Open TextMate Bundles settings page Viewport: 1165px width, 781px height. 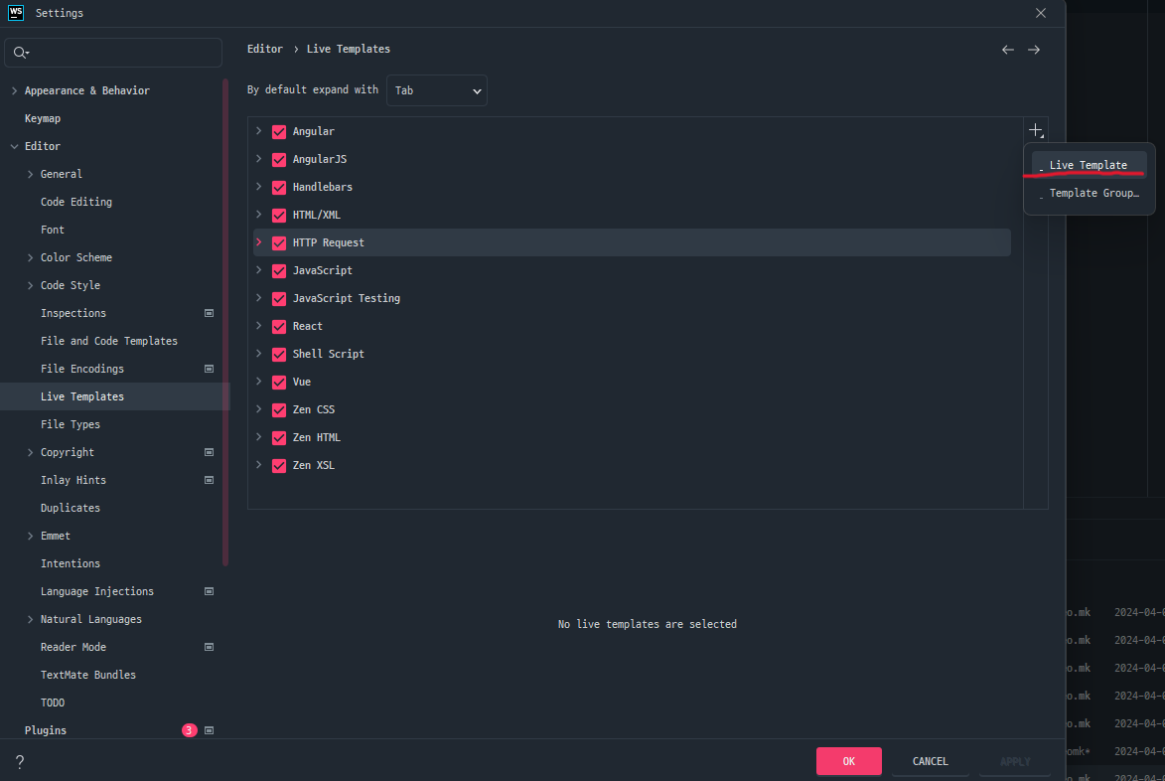(x=88, y=675)
